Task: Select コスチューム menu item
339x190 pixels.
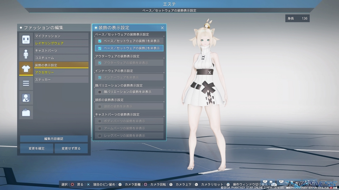Action: tap(61, 58)
